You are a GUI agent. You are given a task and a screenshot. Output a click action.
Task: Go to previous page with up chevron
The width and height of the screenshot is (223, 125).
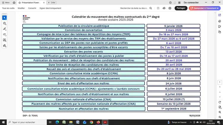220,92
